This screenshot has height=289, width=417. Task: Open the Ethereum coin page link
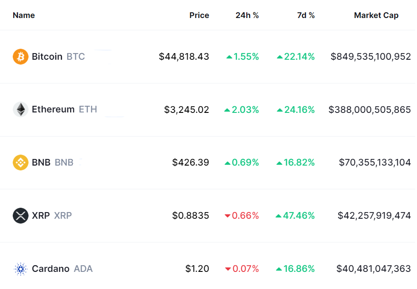point(53,109)
